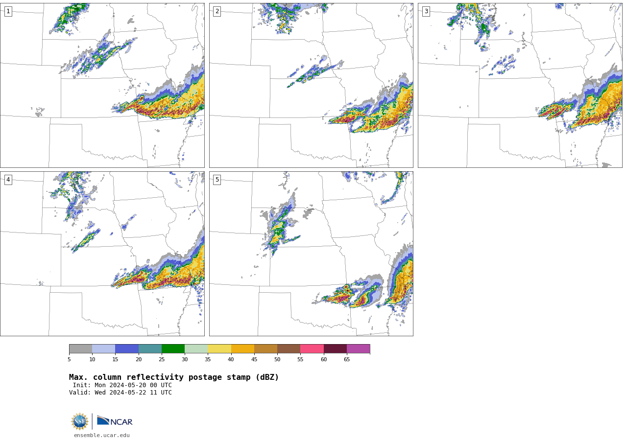The width and height of the screenshot is (627, 441).
Task: Open ensemble member 4 reflectivity map
Action: tap(102, 254)
